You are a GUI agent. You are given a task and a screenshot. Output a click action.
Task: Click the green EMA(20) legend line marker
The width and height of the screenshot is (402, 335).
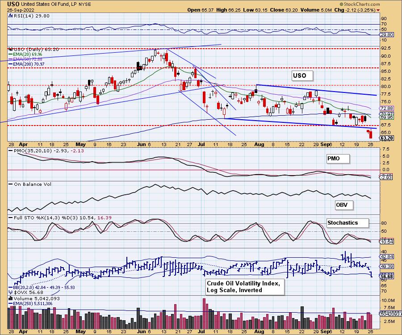pyautogui.click(x=11, y=54)
